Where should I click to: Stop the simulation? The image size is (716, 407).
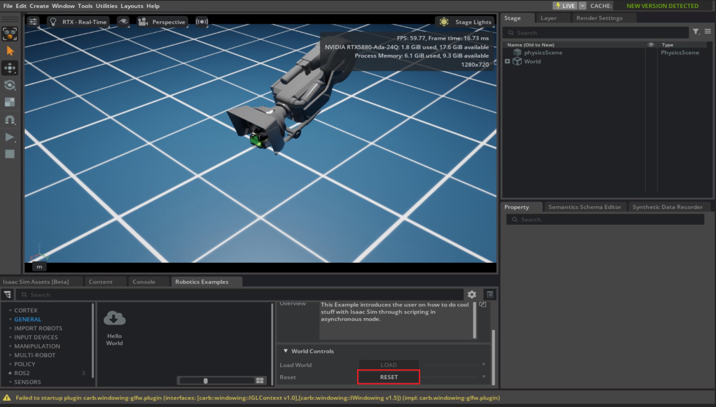click(10, 154)
